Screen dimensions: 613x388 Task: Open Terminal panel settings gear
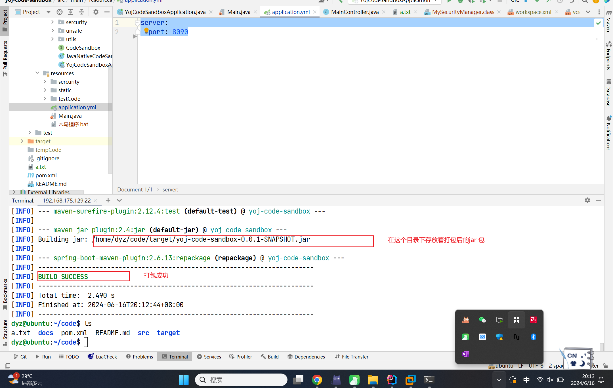click(587, 200)
